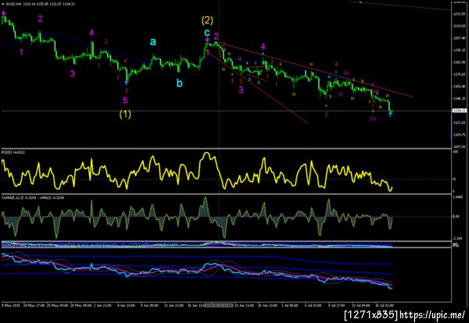
Task: Select the large cyan a wave label
Action: tap(153, 42)
